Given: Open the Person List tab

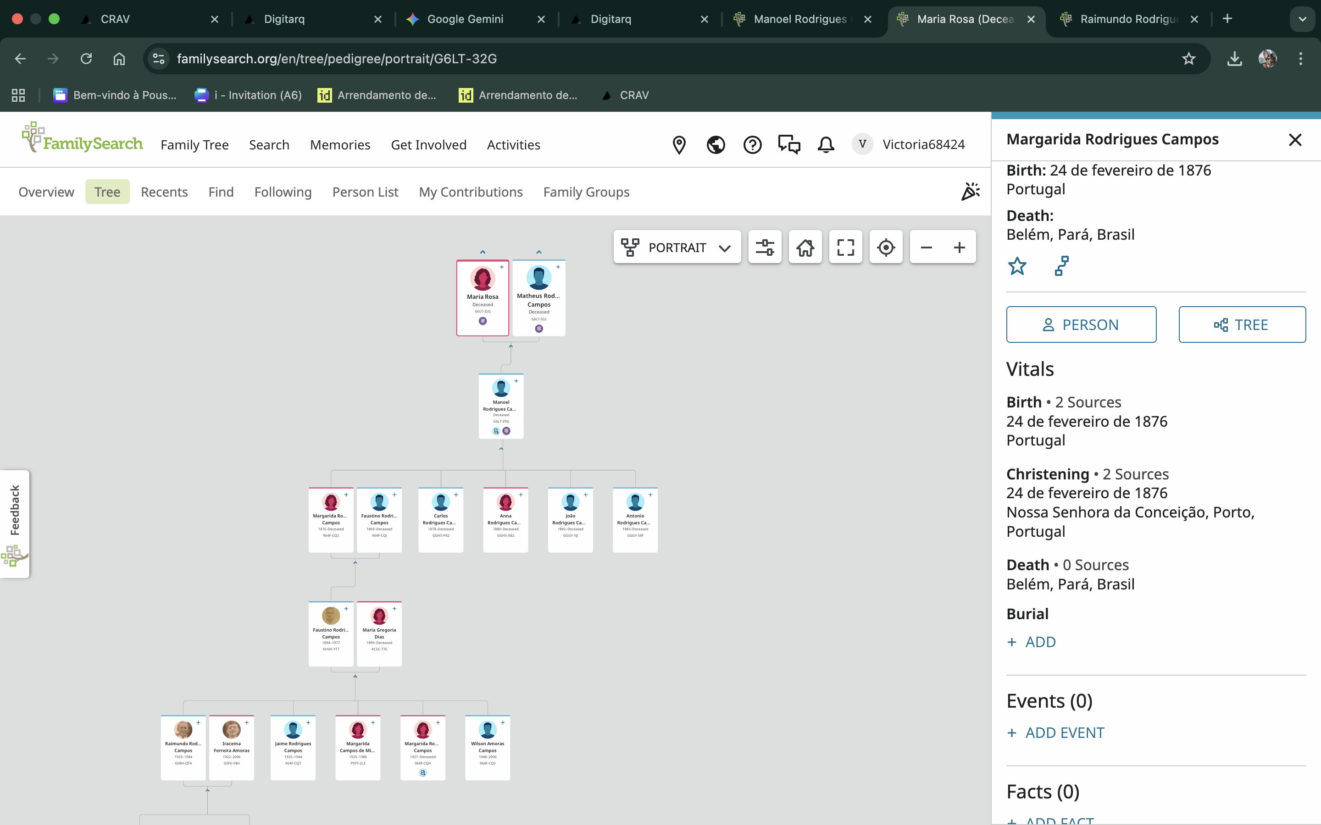Looking at the screenshot, I should pos(365,192).
